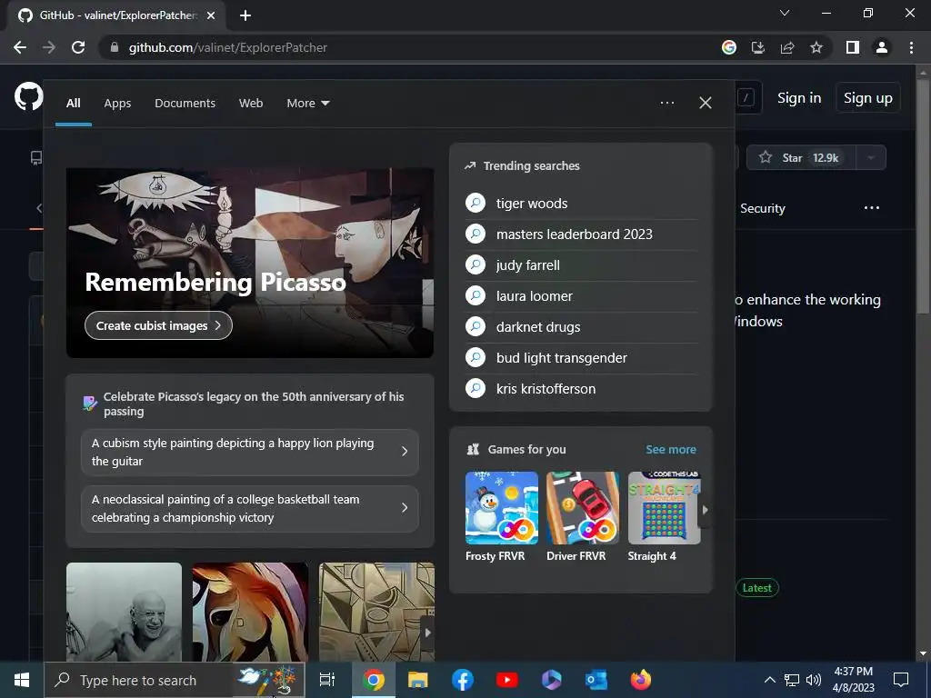Click the Google icon in address bar
Screen dimensions: 931x698
point(729,47)
